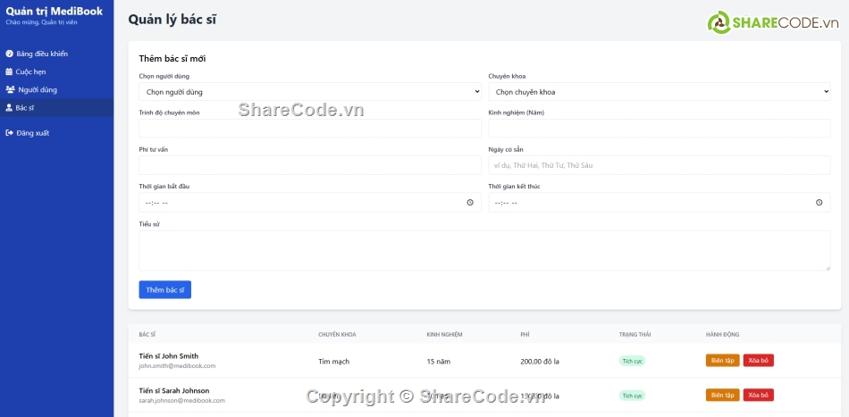Click the doctor icon beside Bác sĩ
This screenshot has width=849, height=417.
[x=9, y=107]
